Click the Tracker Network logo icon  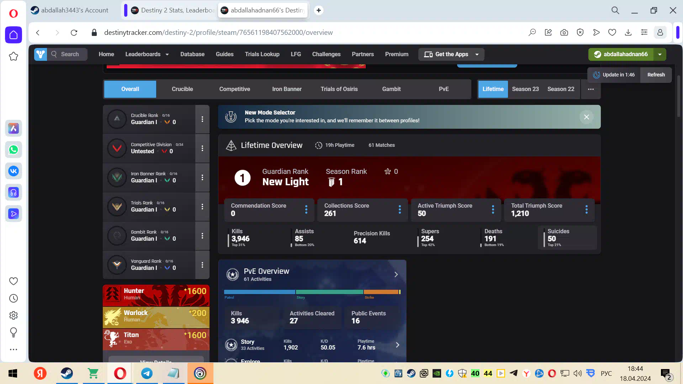coord(41,54)
